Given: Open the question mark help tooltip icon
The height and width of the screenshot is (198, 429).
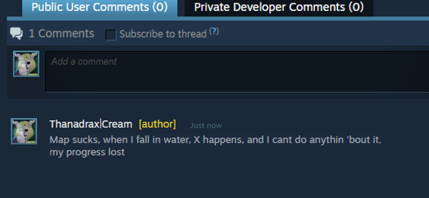Looking at the screenshot, I should click(x=214, y=31).
